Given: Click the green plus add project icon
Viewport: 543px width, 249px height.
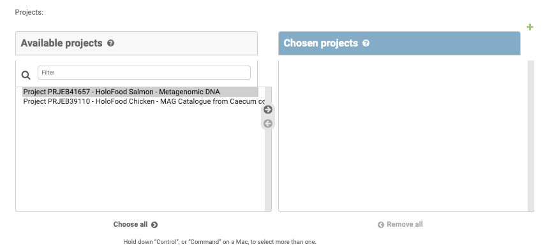Looking at the screenshot, I should coord(530,27).
